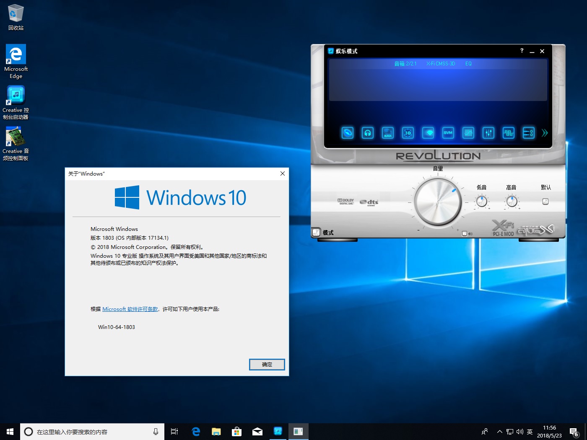Switch to About Windows taskbar button

click(298, 432)
